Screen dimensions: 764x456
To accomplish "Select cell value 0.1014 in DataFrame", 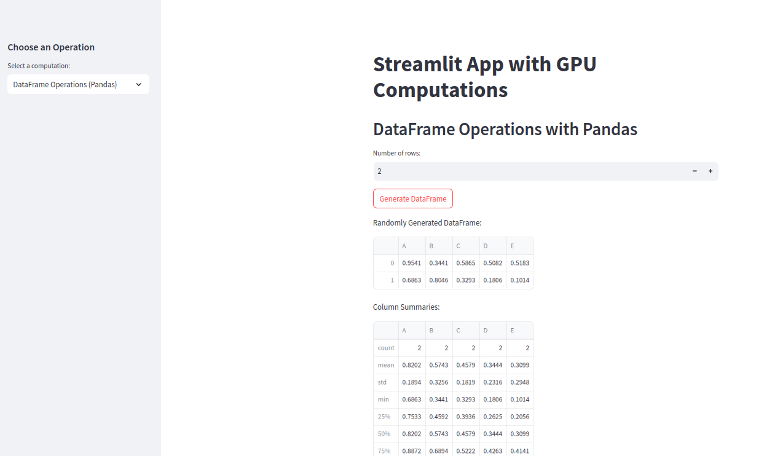I will pos(520,280).
